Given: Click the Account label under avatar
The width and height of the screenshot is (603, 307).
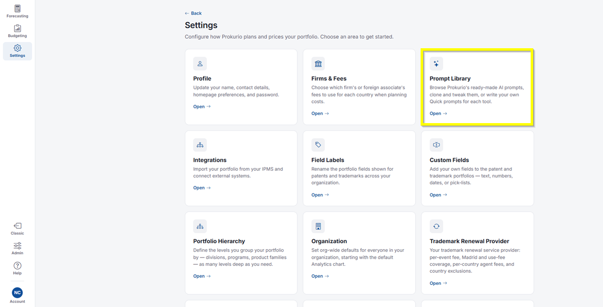Looking at the screenshot, I should 18,301.
